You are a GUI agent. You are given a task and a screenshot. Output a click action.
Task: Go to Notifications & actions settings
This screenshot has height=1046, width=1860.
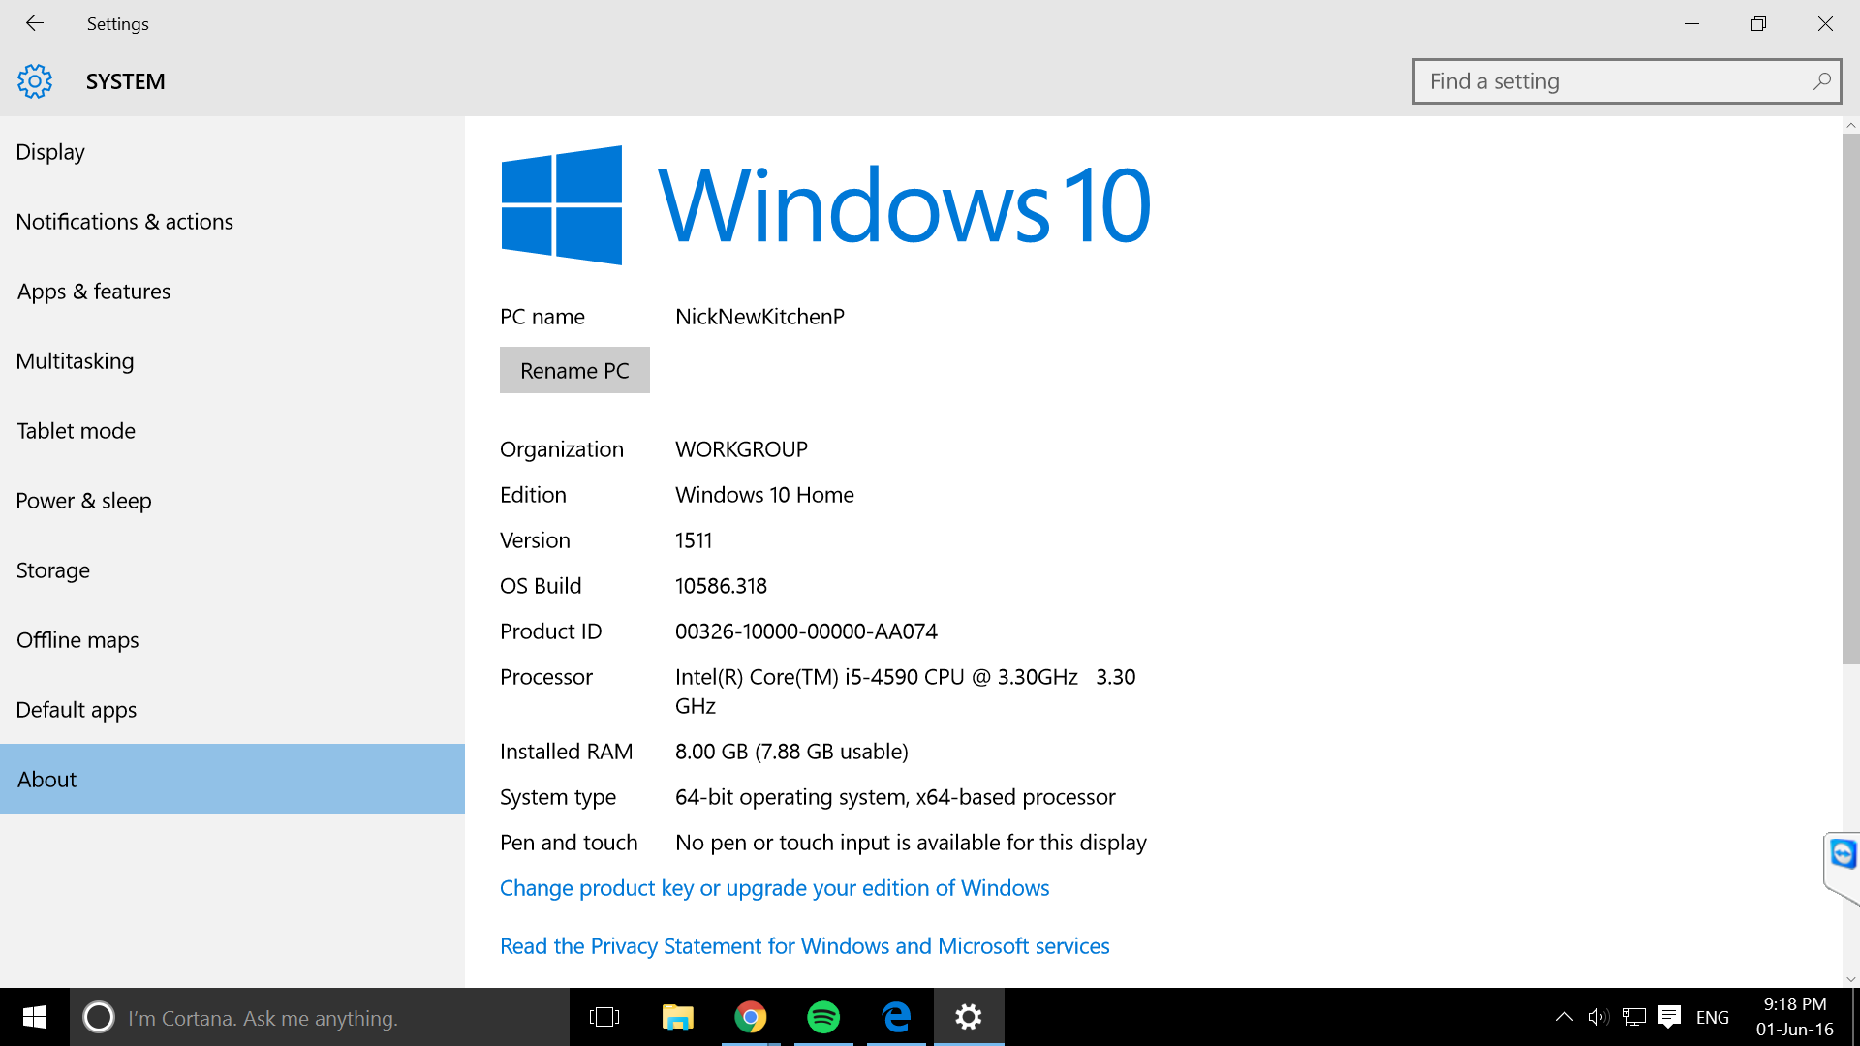click(x=125, y=222)
